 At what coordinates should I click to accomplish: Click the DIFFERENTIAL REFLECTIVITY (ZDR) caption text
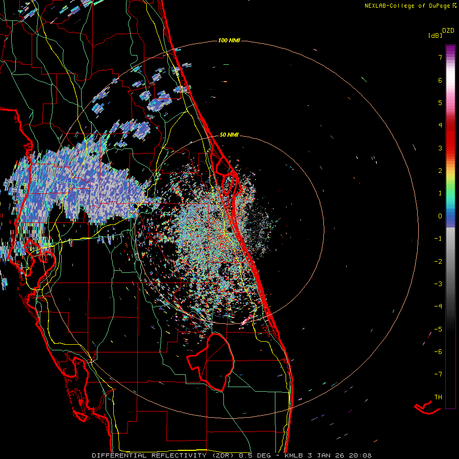(x=164, y=455)
